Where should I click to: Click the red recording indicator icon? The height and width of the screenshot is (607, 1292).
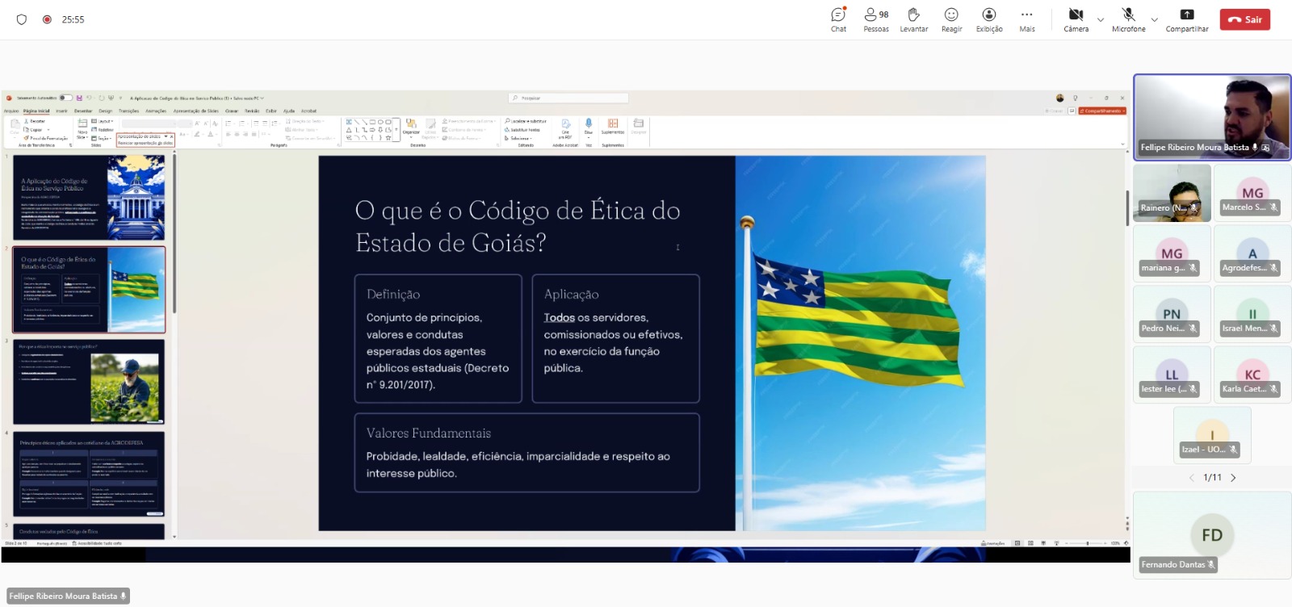coord(47,19)
